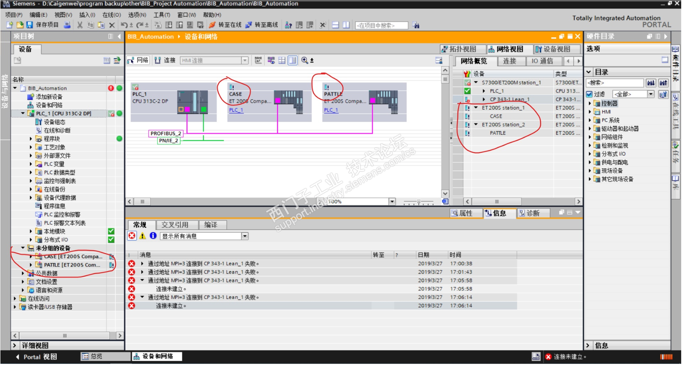Screen dimensions: 682x366
Task: Select the IO 通信 tab
Action: coord(542,61)
